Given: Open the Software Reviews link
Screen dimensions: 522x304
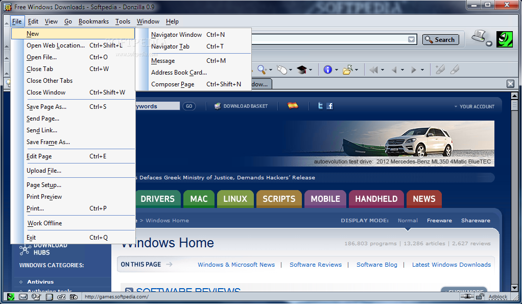Looking at the screenshot, I should click(x=316, y=264).
